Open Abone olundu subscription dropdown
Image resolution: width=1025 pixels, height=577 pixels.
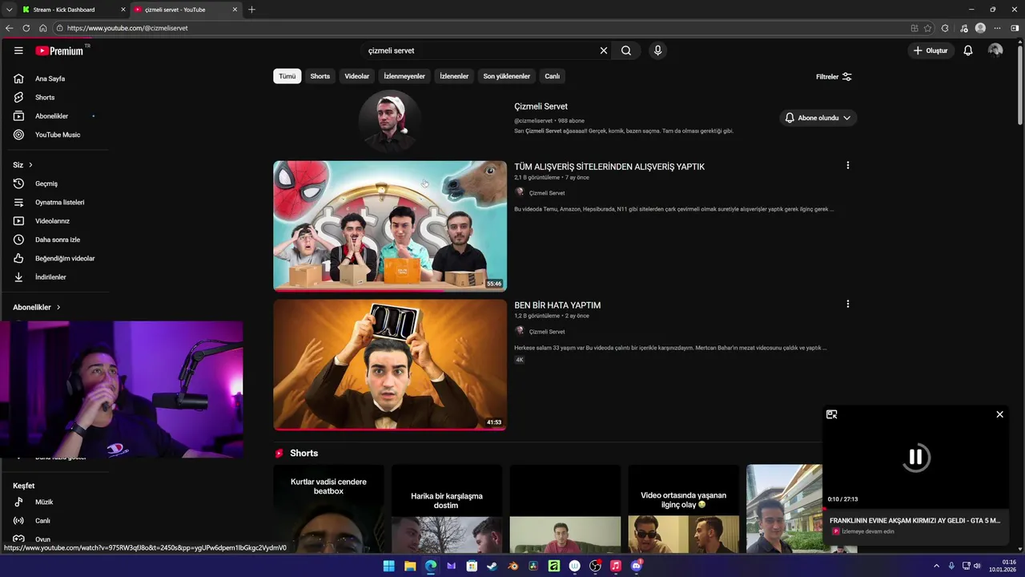point(818,118)
